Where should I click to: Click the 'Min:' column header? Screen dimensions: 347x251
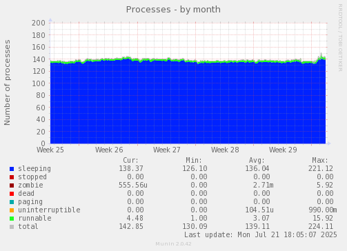click(x=194, y=160)
